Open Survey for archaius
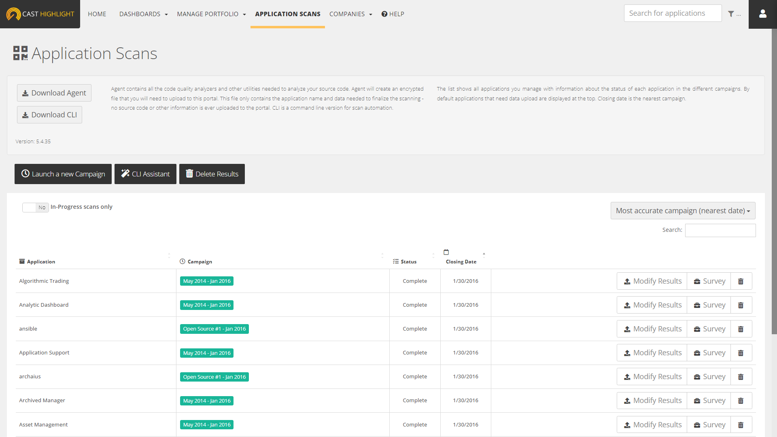 (x=709, y=377)
